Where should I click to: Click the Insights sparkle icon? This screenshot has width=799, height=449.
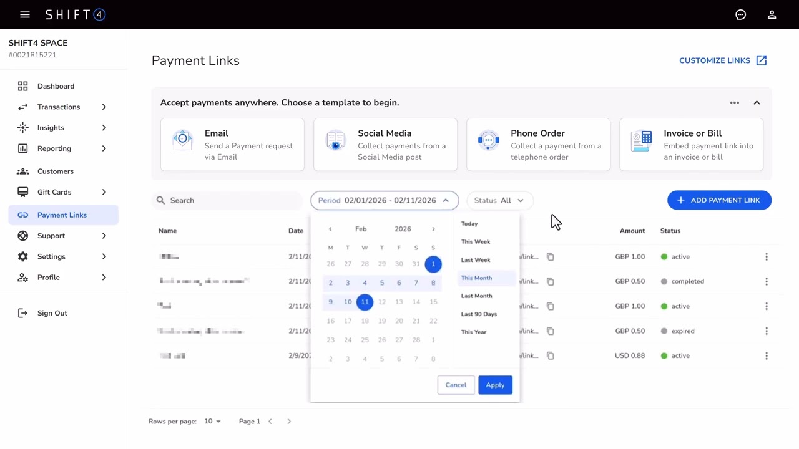23,128
